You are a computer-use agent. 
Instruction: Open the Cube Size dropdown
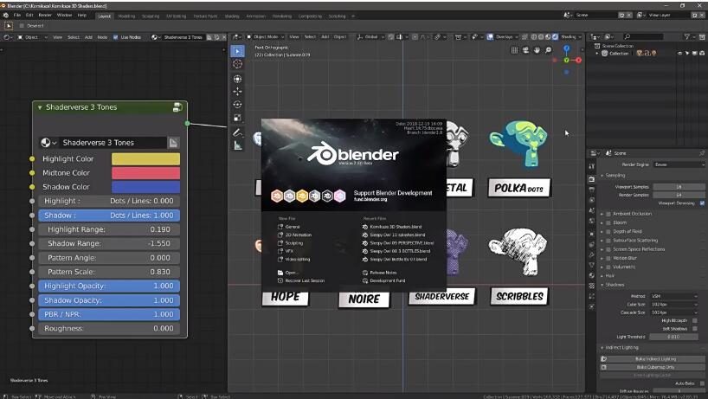[x=674, y=305]
